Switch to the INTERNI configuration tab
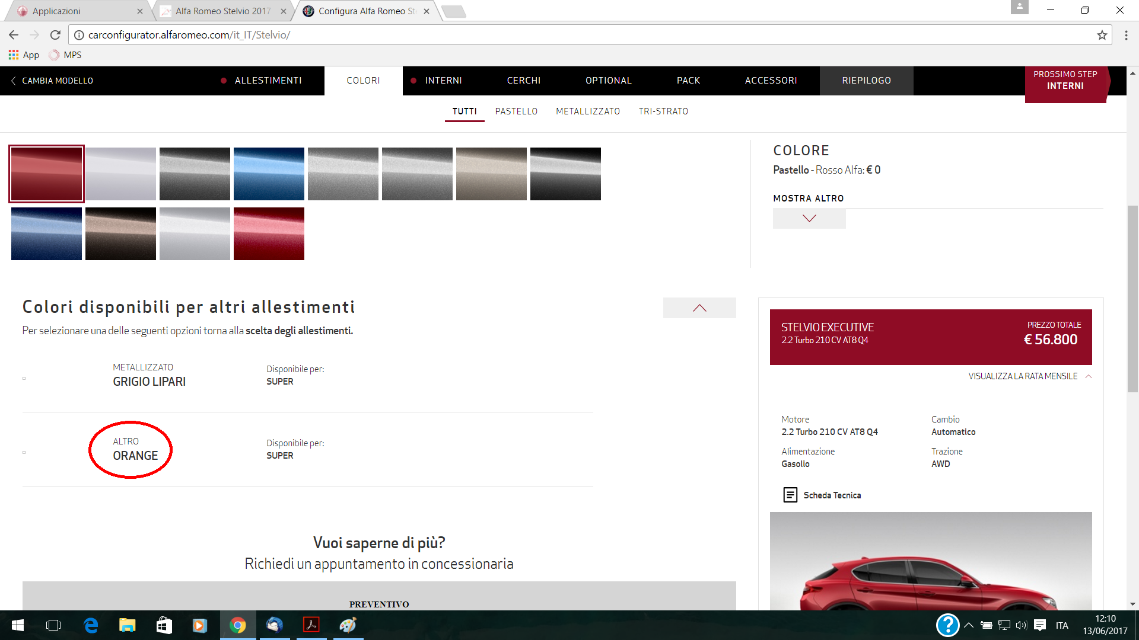This screenshot has width=1139, height=640. (443, 81)
